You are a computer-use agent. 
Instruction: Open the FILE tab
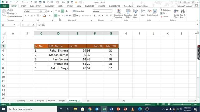point(5,6)
